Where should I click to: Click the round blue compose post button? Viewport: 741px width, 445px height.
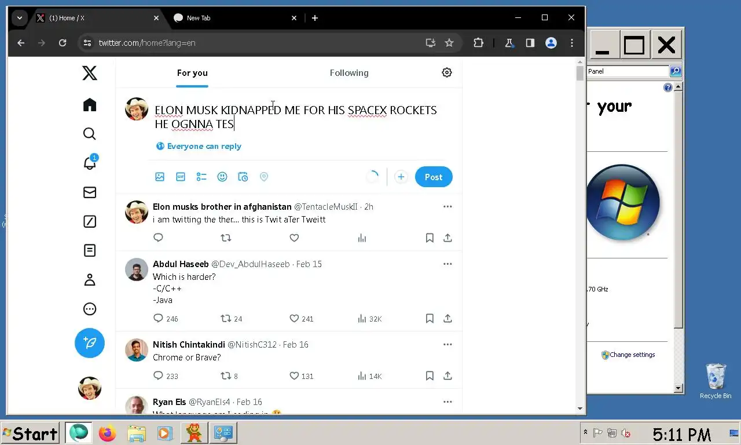click(x=90, y=343)
